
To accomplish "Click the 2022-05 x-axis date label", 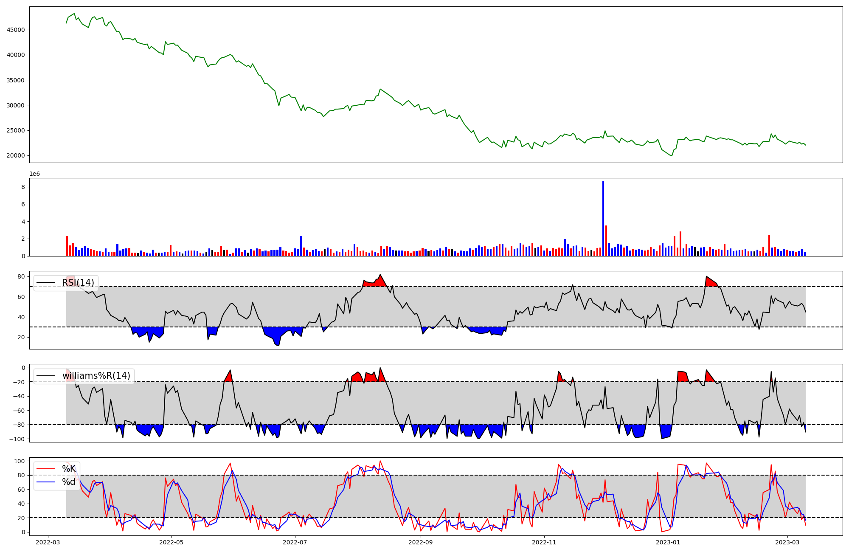I will click(x=171, y=542).
